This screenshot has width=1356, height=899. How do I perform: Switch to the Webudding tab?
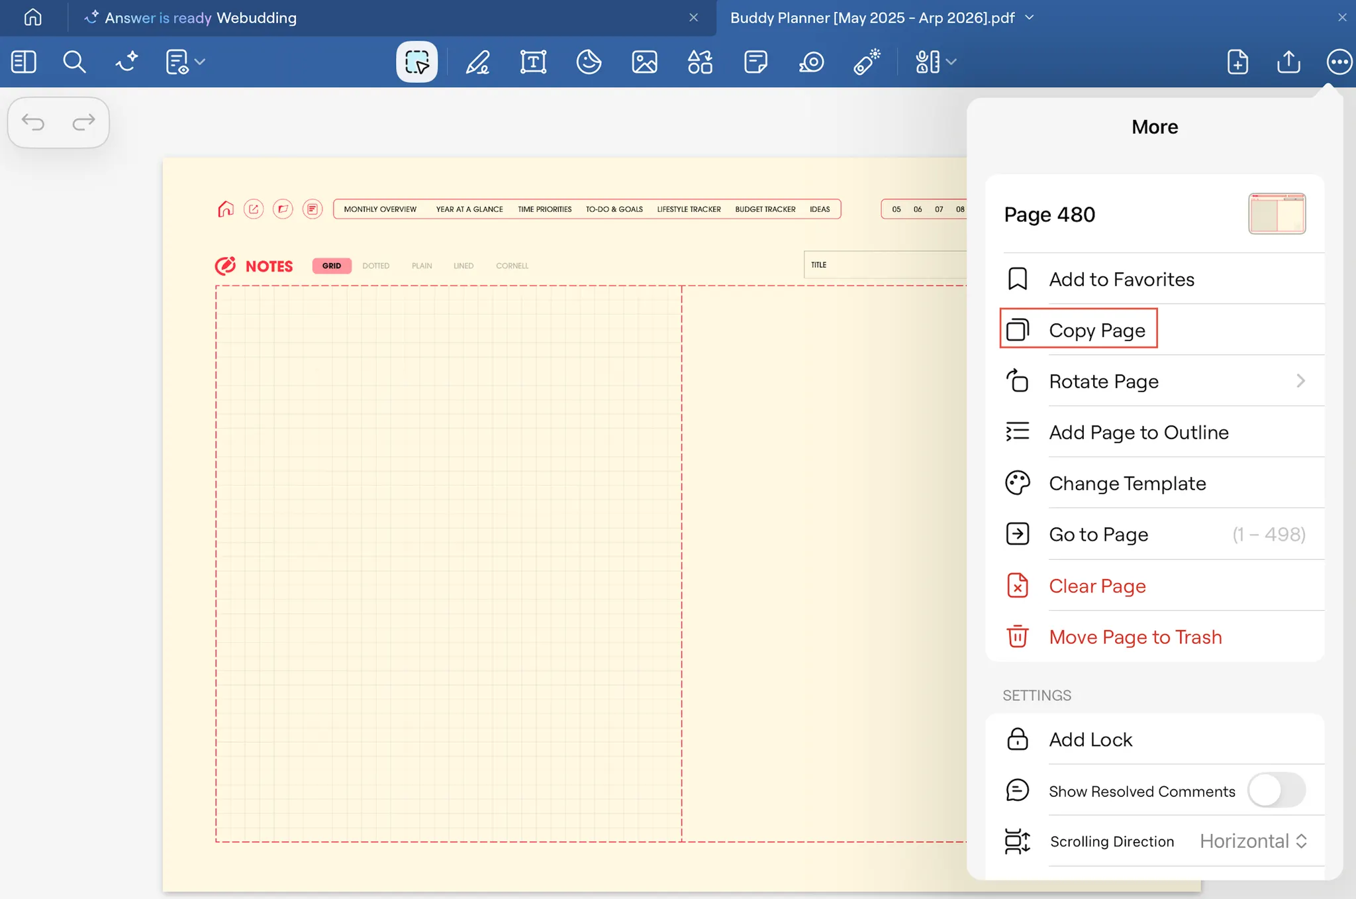pos(256,18)
